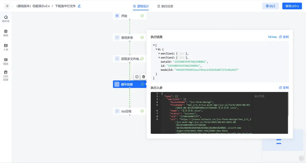Open the hamburger menu icon at top left
This screenshot has height=163, width=306.
pyautogui.click(x=7, y=6)
